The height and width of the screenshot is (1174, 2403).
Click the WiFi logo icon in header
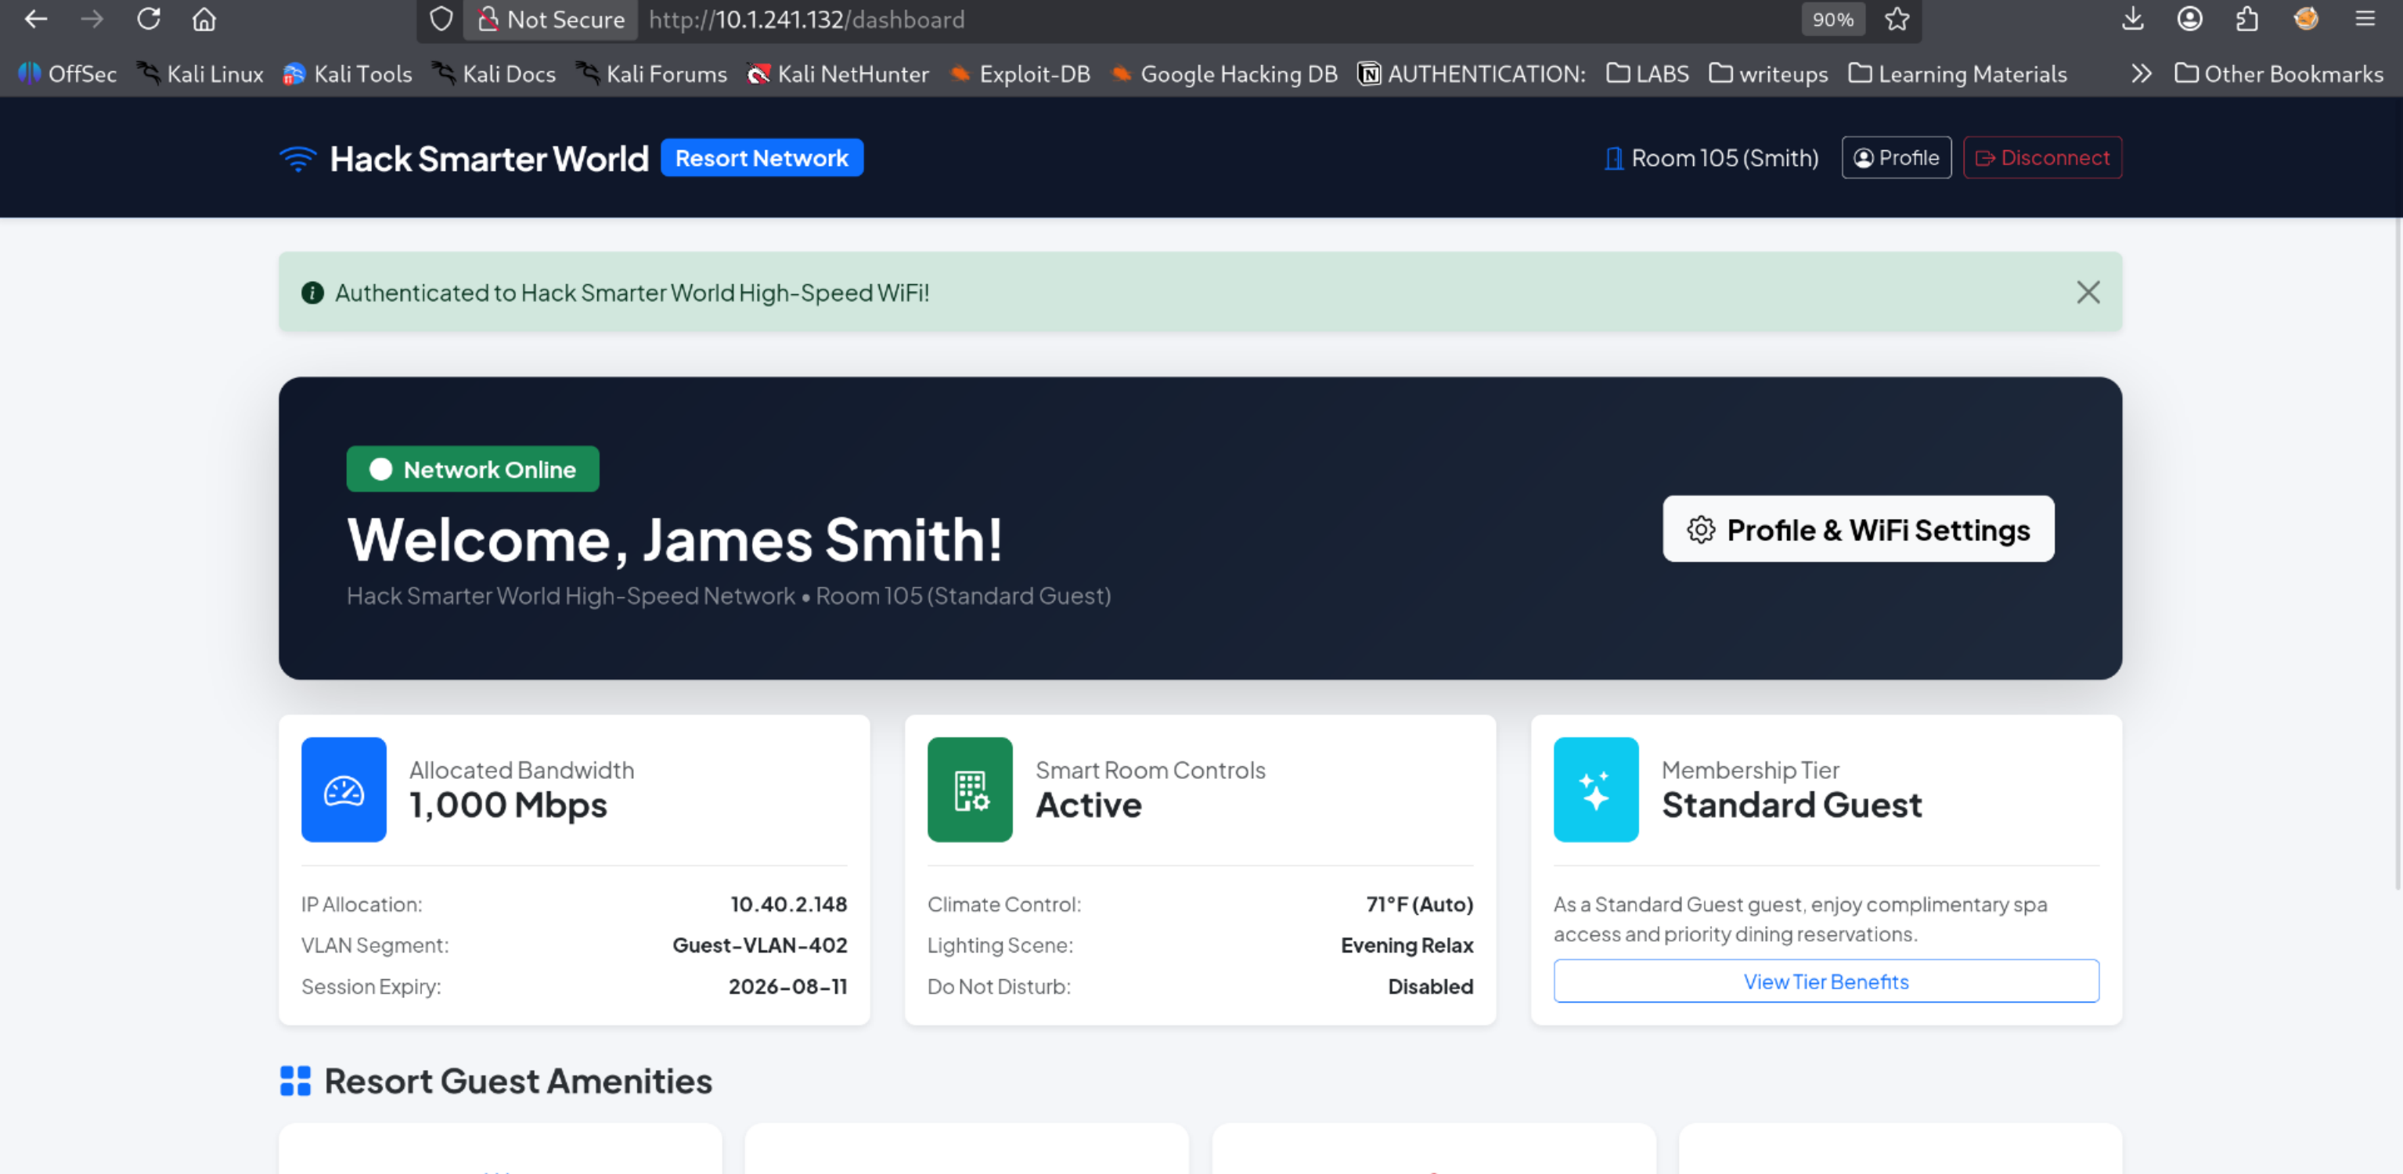click(297, 159)
